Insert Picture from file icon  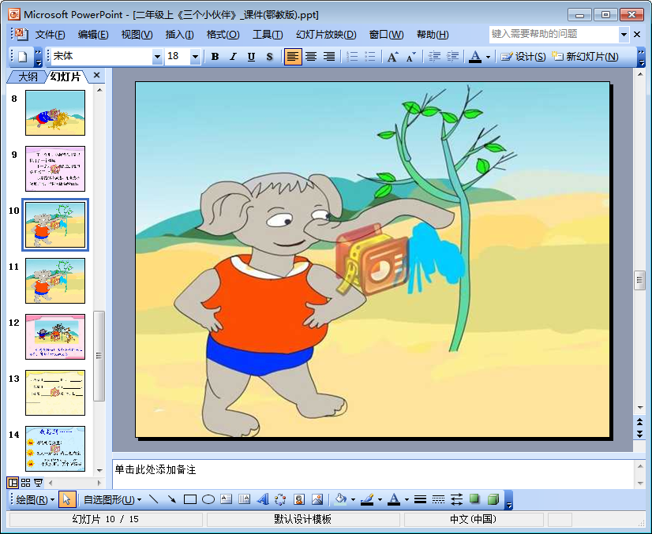click(x=317, y=499)
